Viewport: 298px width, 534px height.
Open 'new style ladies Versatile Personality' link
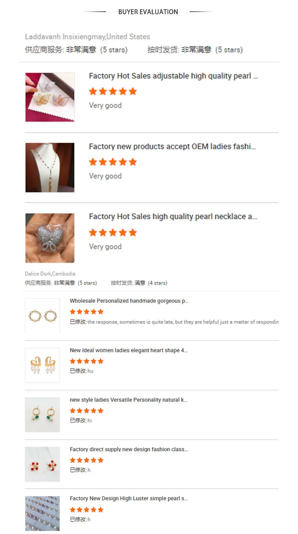pyautogui.click(x=128, y=400)
